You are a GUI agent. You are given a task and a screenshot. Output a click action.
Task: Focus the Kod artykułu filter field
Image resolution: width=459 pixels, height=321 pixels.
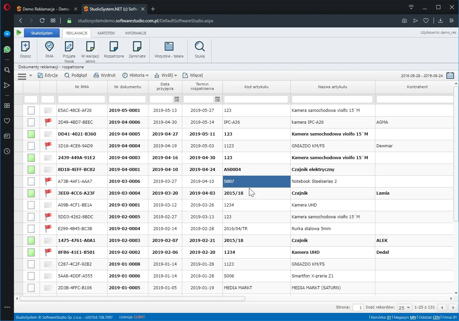256,99
